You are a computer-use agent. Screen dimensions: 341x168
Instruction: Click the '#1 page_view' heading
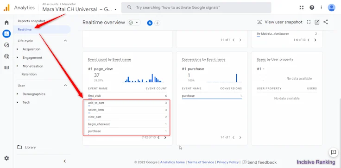101,69
